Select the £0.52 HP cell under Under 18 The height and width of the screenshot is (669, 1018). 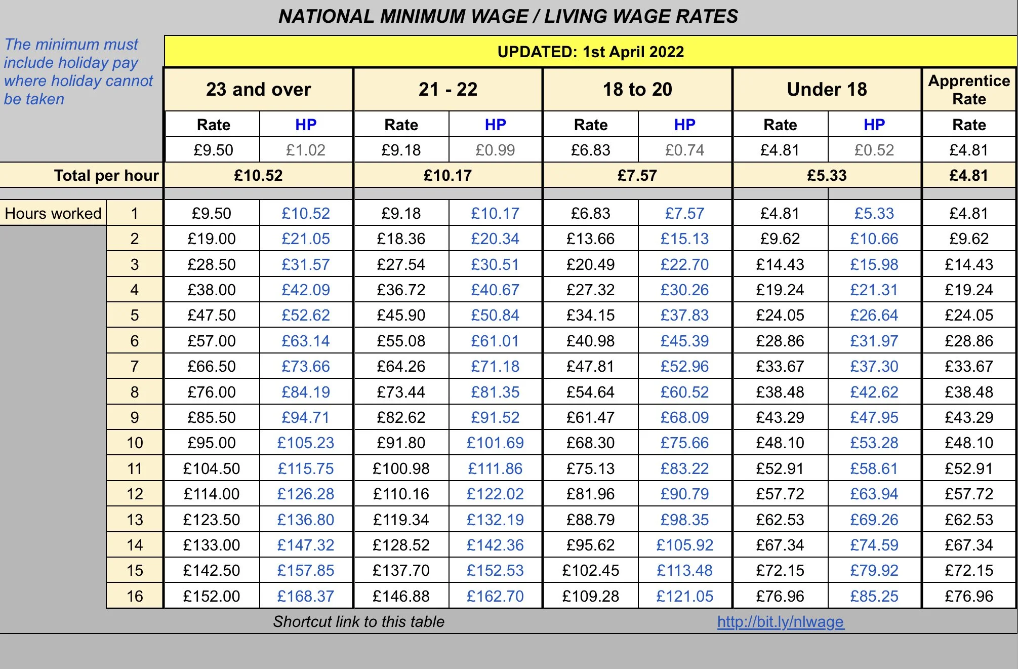tap(874, 150)
